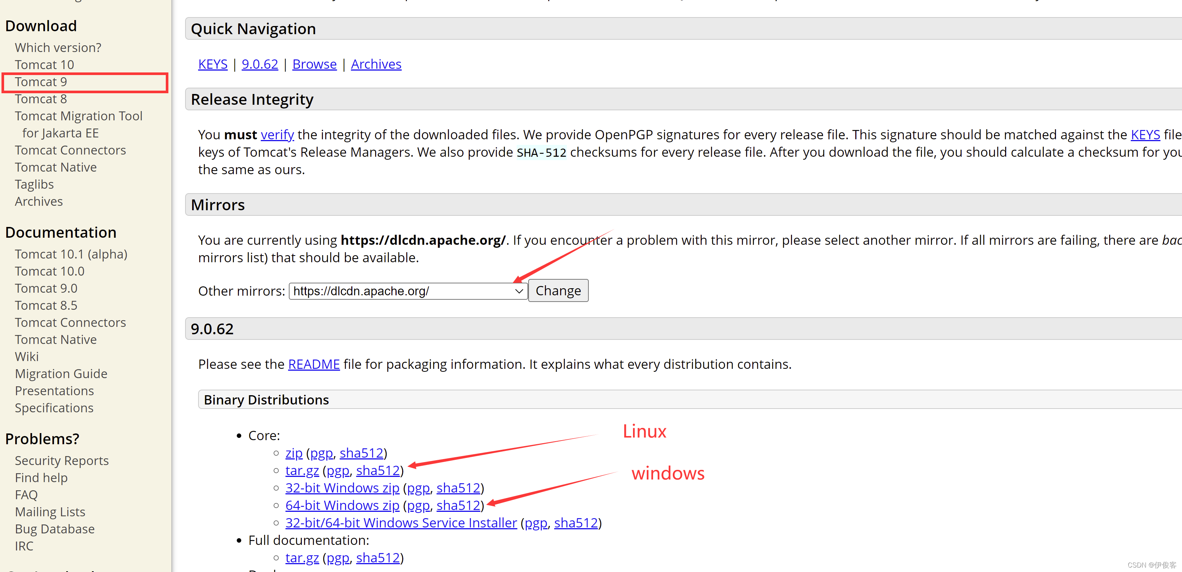
Task: Open Archives in Download sidebar
Action: pyautogui.click(x=39, y=202)
